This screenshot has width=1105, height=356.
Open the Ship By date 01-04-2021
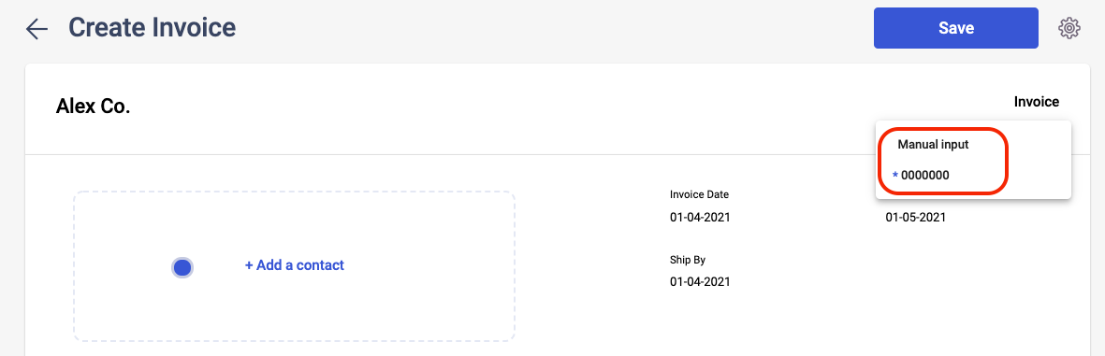pyautogui.click(x=700, y=282)
